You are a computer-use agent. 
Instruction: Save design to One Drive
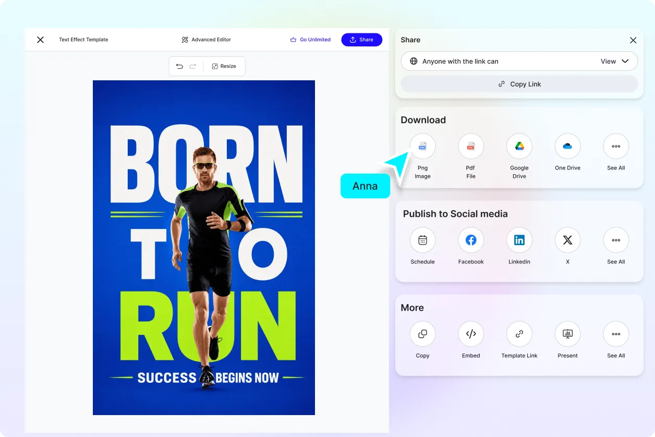567,147
